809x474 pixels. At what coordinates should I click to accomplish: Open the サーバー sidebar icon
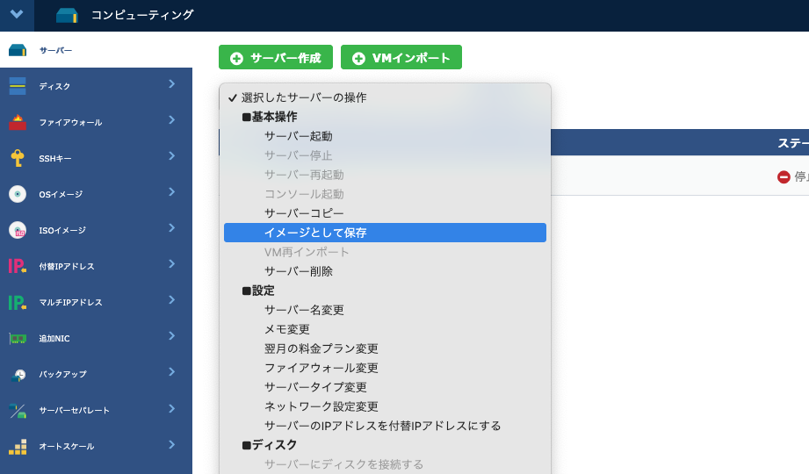pos(18,50)
